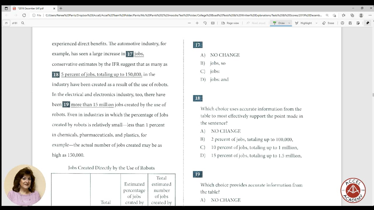Click the question 18 number box in right column
The image size is (374, 210).
[198, 98]
